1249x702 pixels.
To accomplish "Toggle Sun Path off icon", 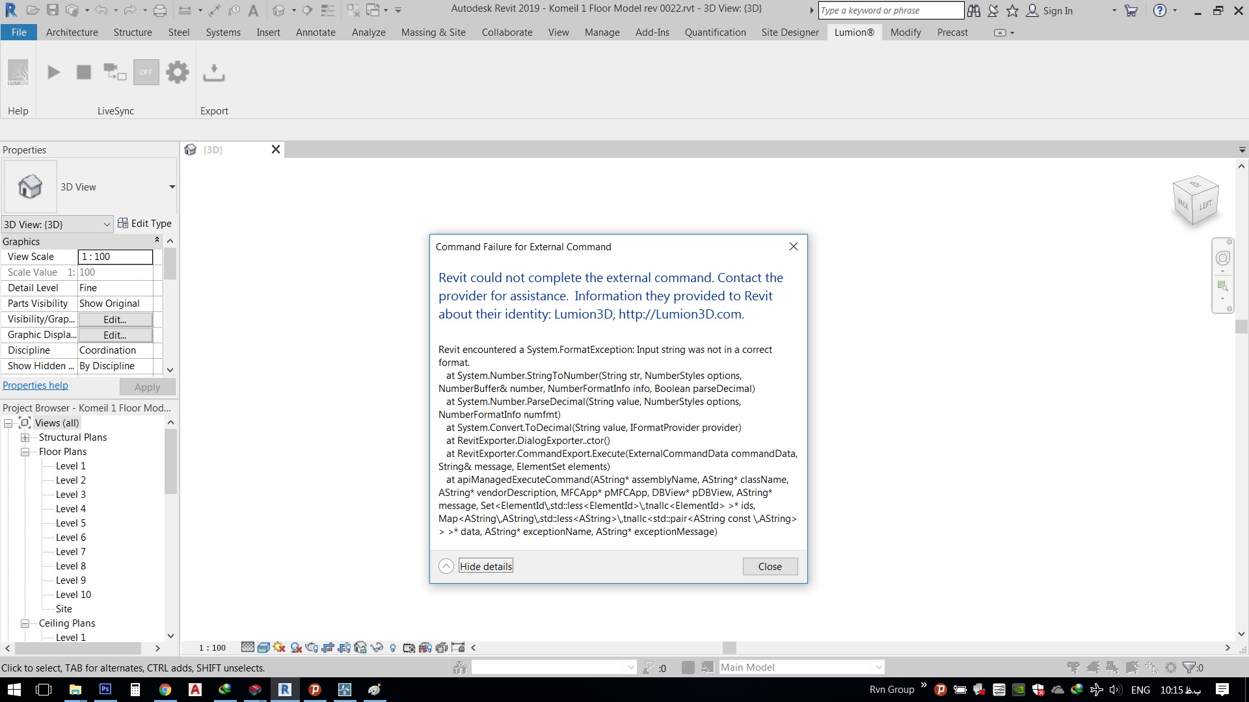I will tap(280, 647).
